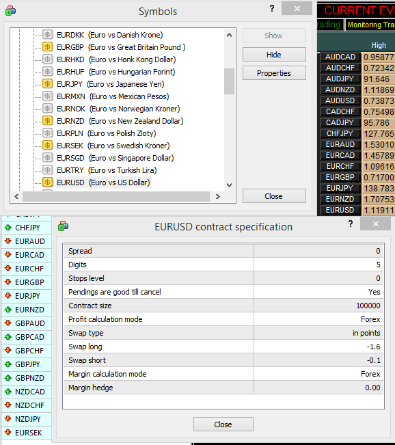Click EURGBP in the Market Watch list
The width and height of the screenshot is (395, 445).
29,282
